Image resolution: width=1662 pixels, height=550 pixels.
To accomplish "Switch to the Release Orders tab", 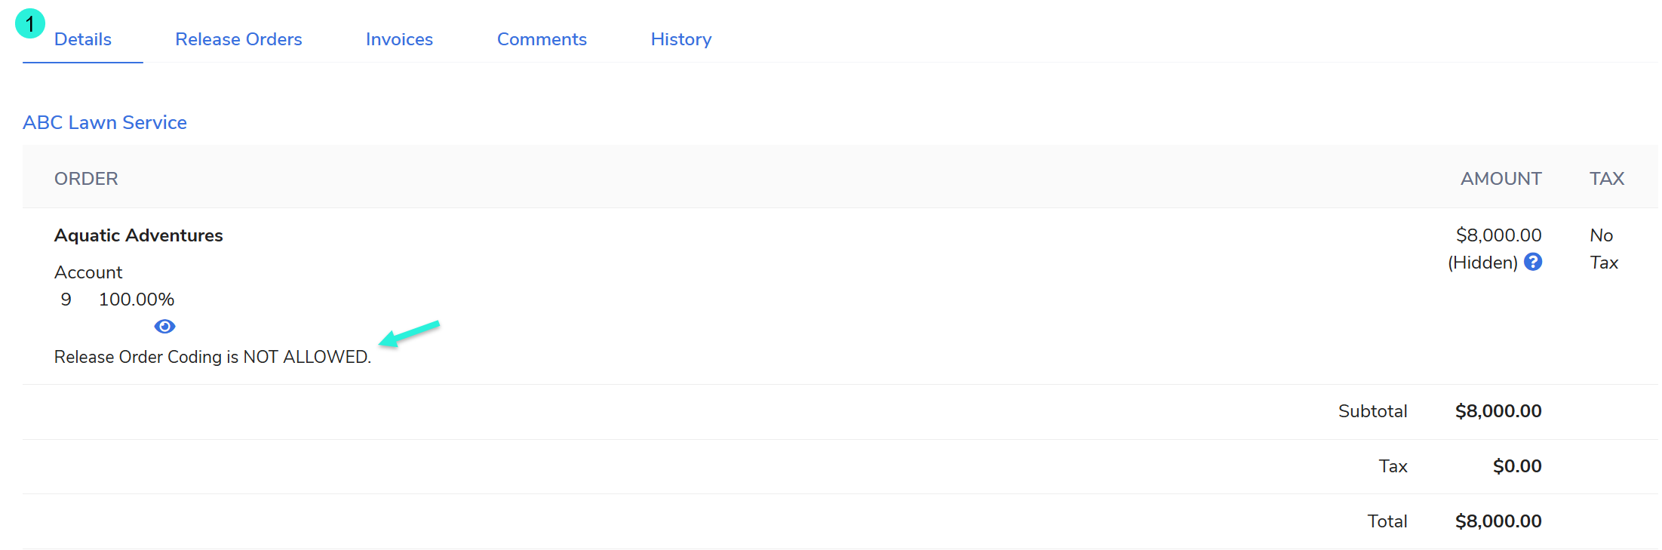I will point(238,39).
